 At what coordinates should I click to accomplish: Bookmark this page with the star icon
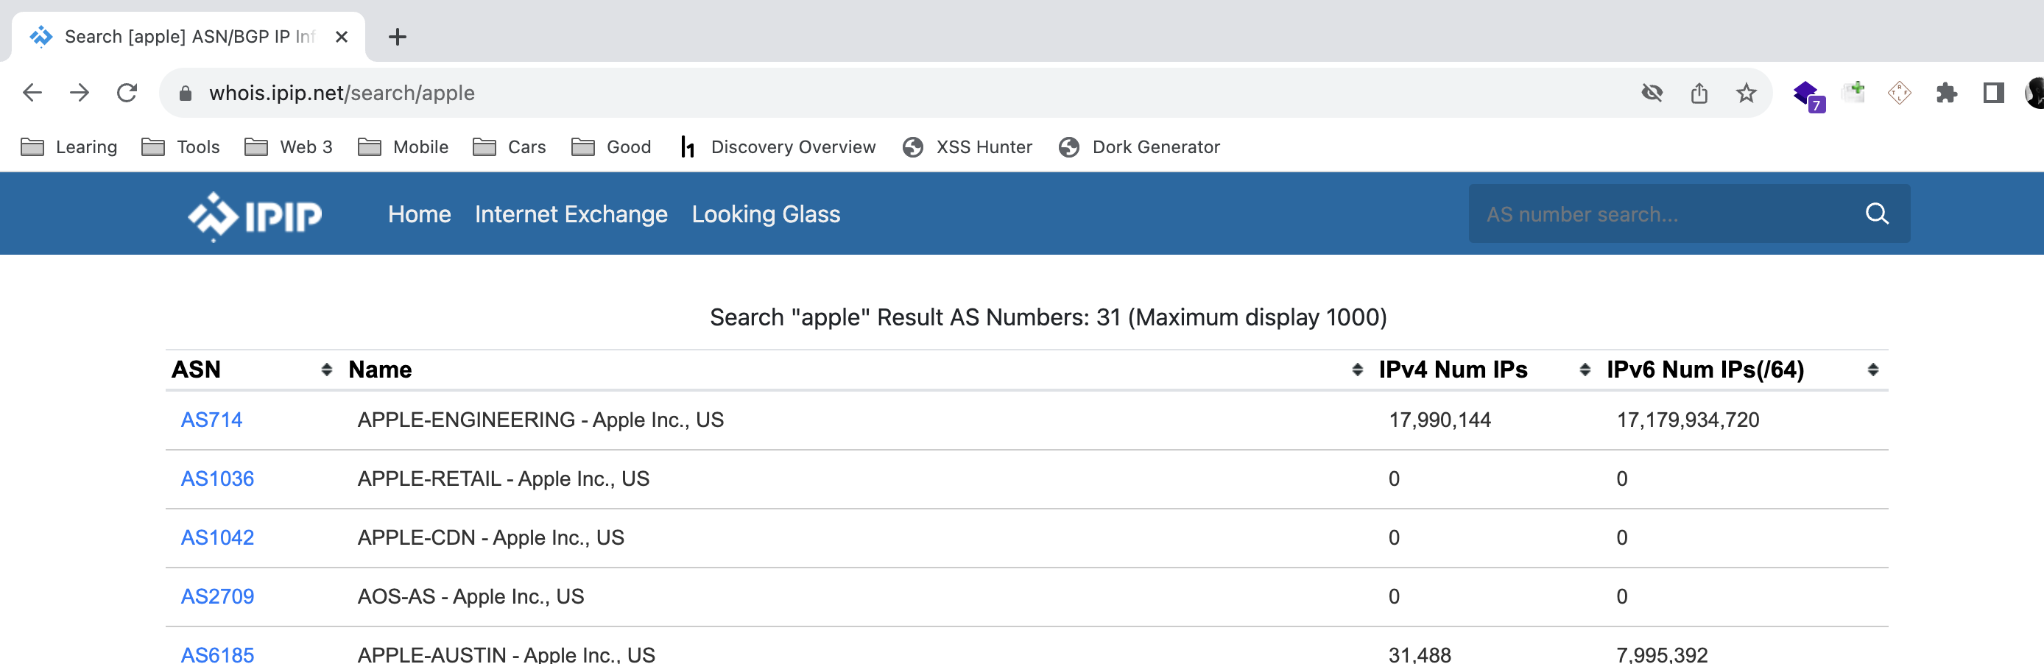(1746, 93)
